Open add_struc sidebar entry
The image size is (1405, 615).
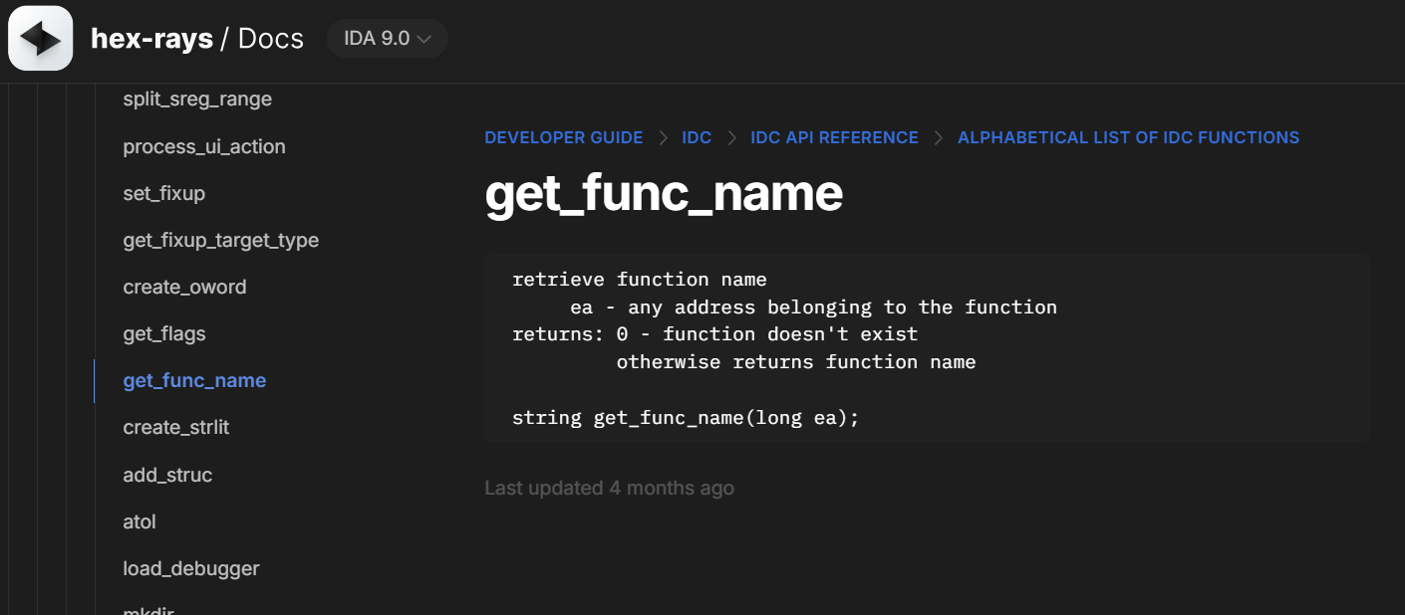(167, 475)
